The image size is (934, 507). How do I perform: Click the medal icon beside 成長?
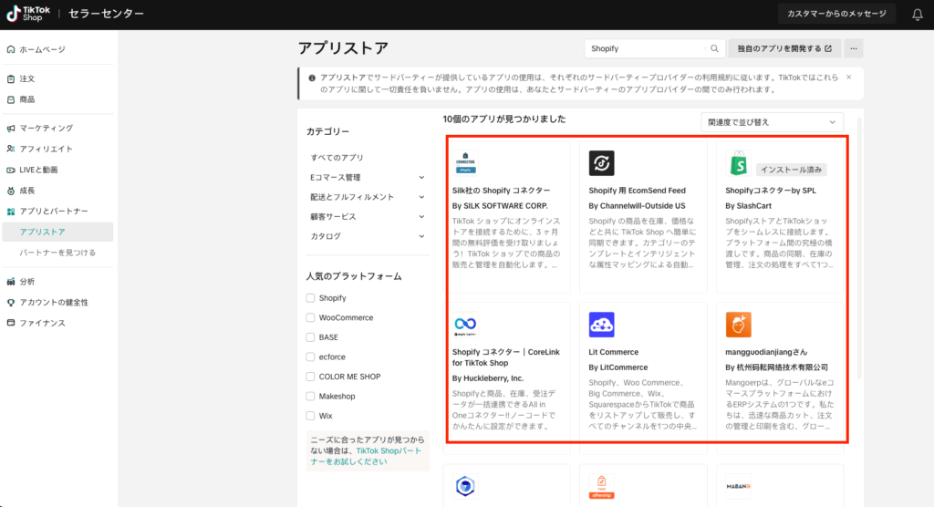coord(11,191)
